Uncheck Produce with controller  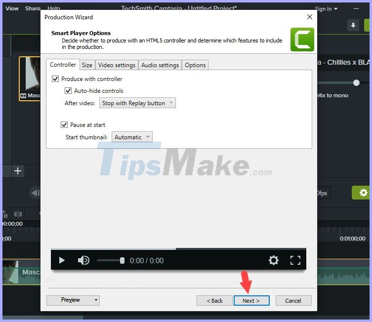[55, 79]
